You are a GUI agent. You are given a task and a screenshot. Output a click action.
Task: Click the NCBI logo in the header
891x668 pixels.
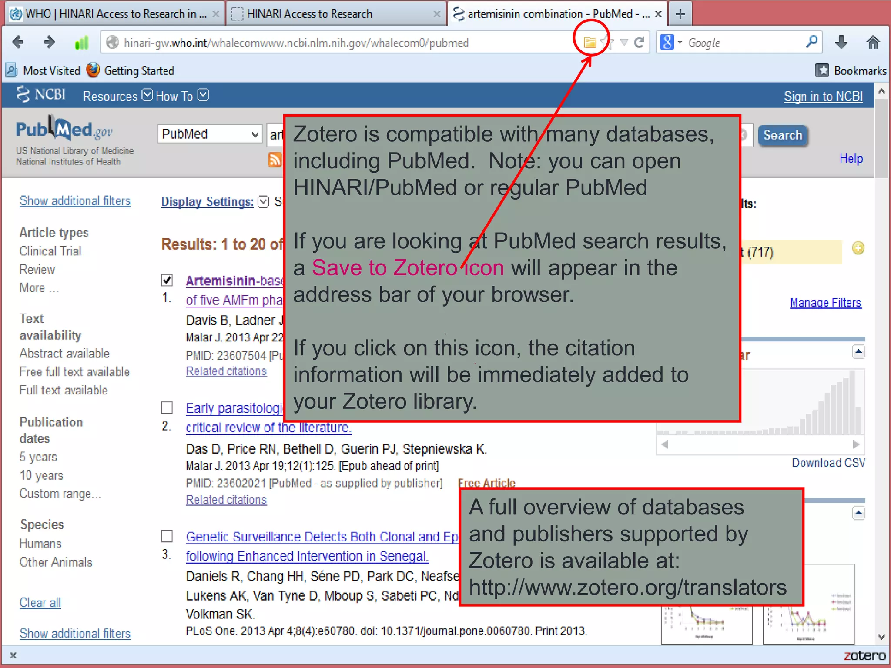point(41,94)
